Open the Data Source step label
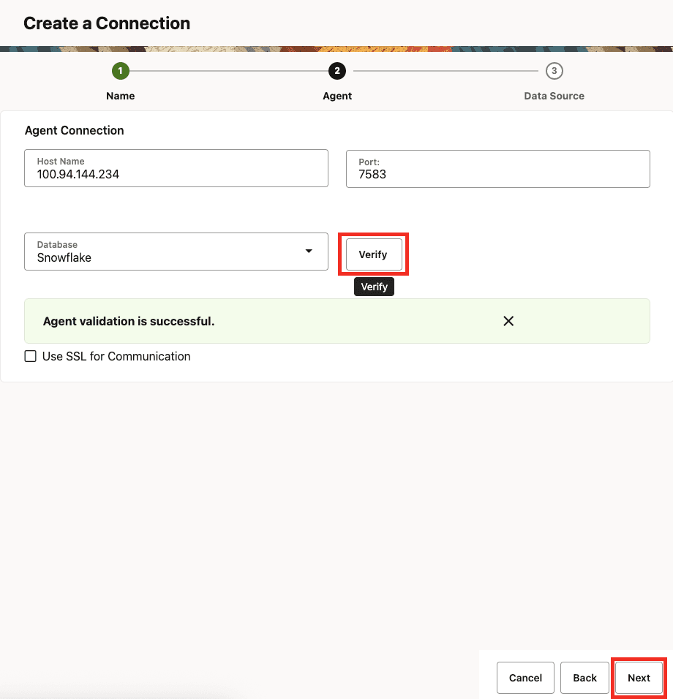The image size is (673, 699). 554,96
